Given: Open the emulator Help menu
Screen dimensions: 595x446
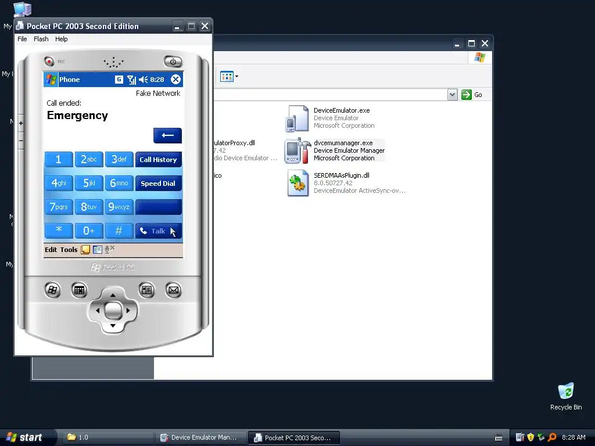Looking at the screenshot, I should click(61, 39).
